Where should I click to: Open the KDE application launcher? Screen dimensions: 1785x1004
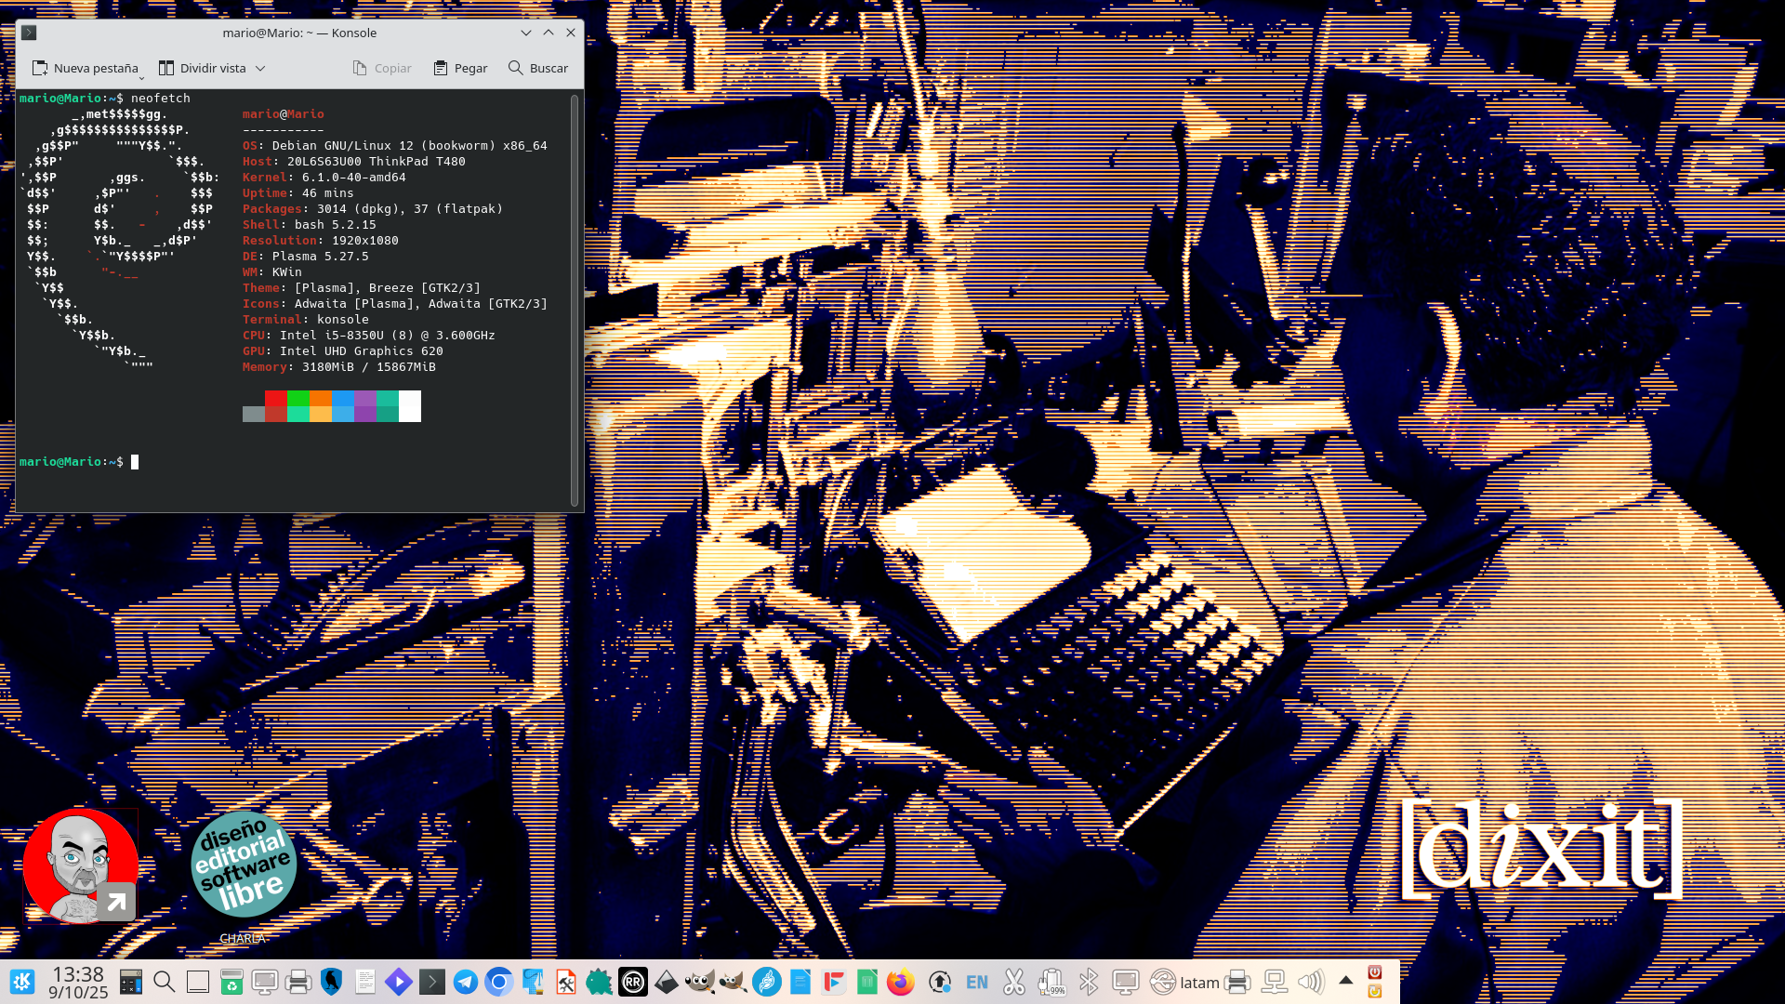[22, 982]
